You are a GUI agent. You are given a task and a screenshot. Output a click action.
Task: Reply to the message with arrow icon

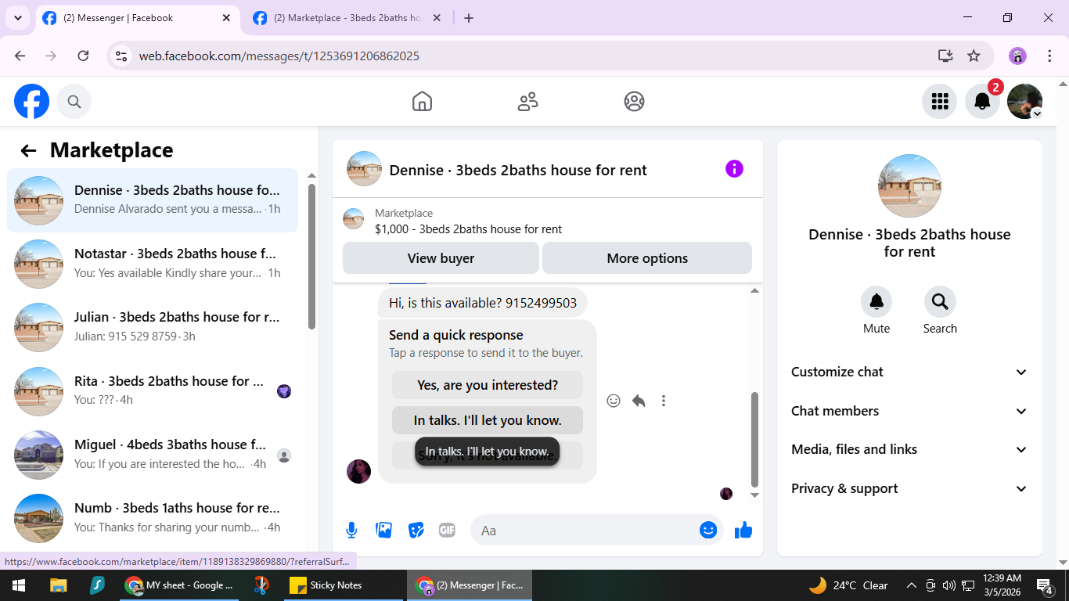(x=639, y=401)
